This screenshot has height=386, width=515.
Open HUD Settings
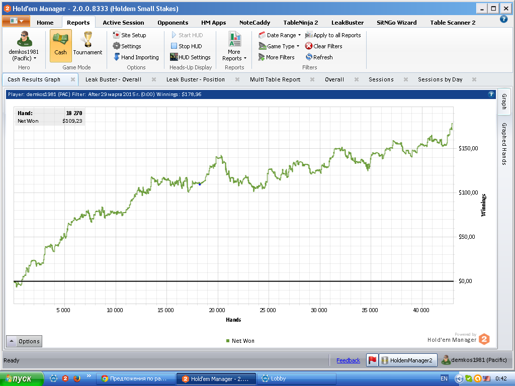tap(190, 57)
